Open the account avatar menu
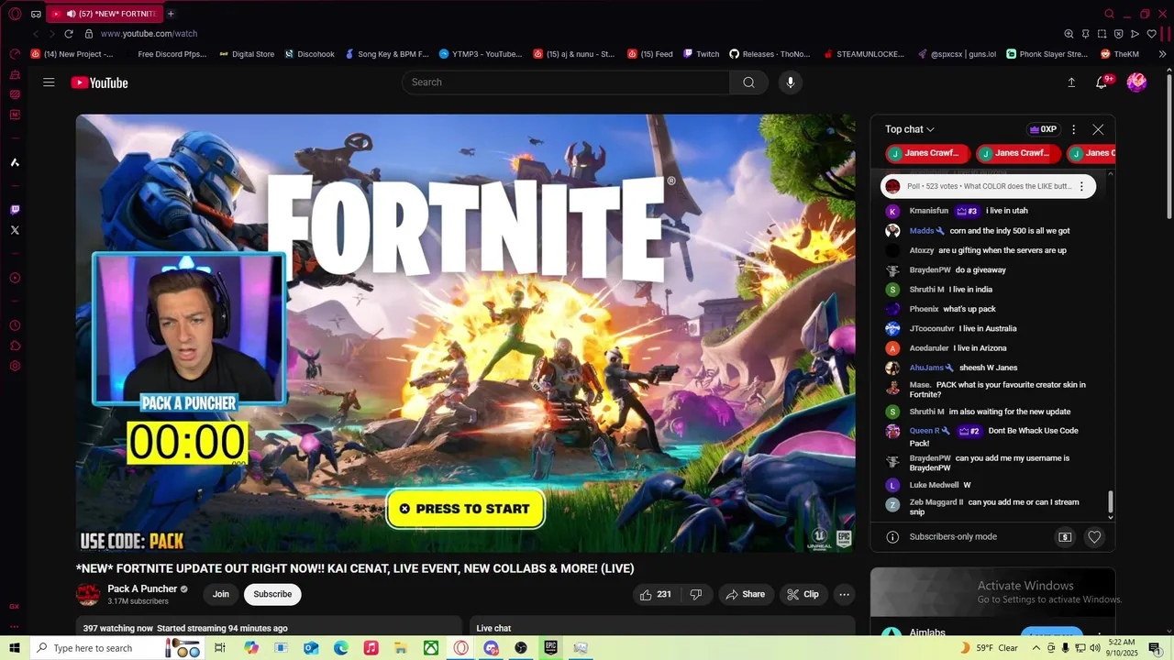The width and height of the screenshot is (1174, 660). point(1136,82)
